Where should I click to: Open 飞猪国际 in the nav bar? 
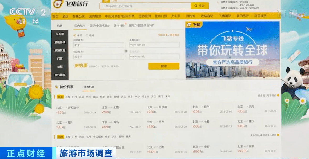225,16
